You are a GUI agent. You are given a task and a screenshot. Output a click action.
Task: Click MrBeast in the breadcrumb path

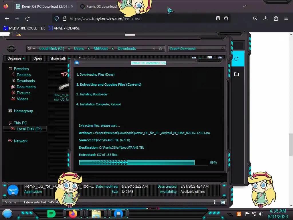click(101, 49)
